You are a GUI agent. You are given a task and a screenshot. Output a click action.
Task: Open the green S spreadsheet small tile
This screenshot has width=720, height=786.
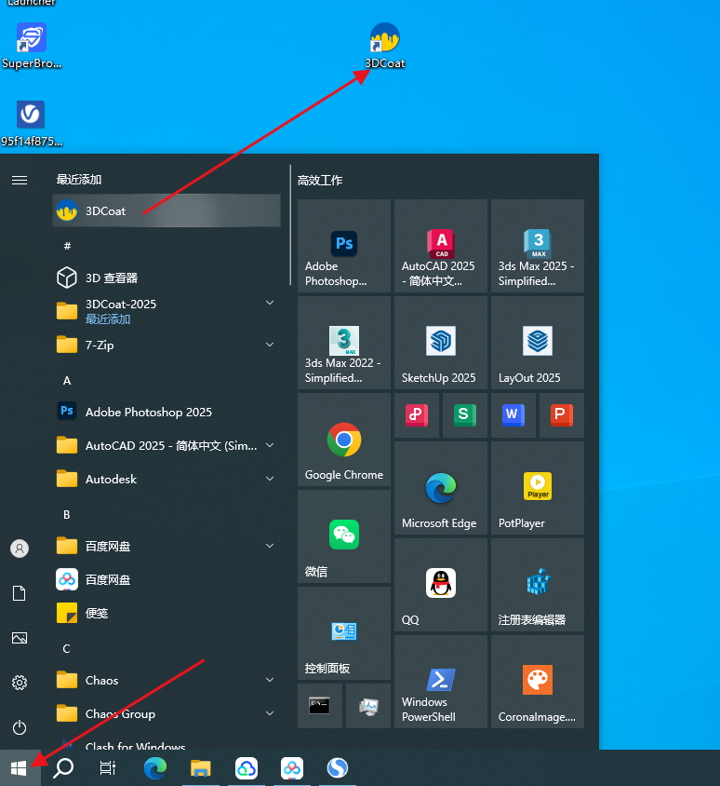464,415
